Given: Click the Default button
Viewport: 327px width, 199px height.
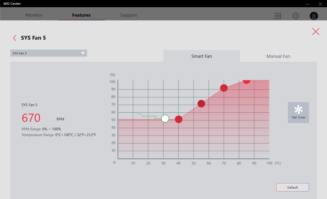Looking at the screenshot, I should click(293, 187).
